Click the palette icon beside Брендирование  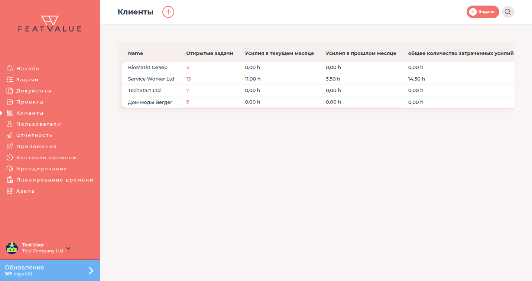(x=10, y=169)
